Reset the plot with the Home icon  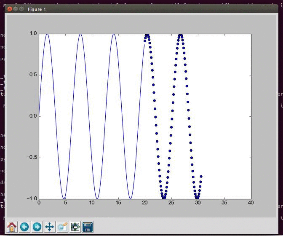(x=12, y=227)
